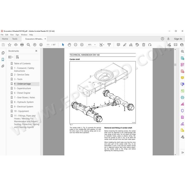Viewport: 185px width, 185px height.
Task: Toggle the Bookmarks panel icon
Action: coord(3,59)
